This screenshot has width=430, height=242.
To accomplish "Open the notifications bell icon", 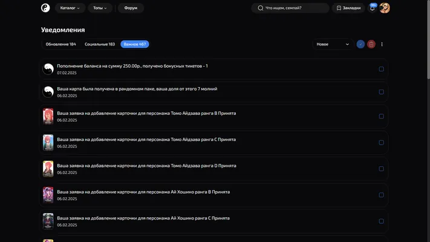I will tap(372, 8).
